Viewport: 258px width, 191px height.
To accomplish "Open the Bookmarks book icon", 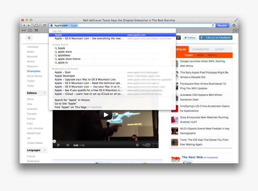I will click(x=30, y=30).
